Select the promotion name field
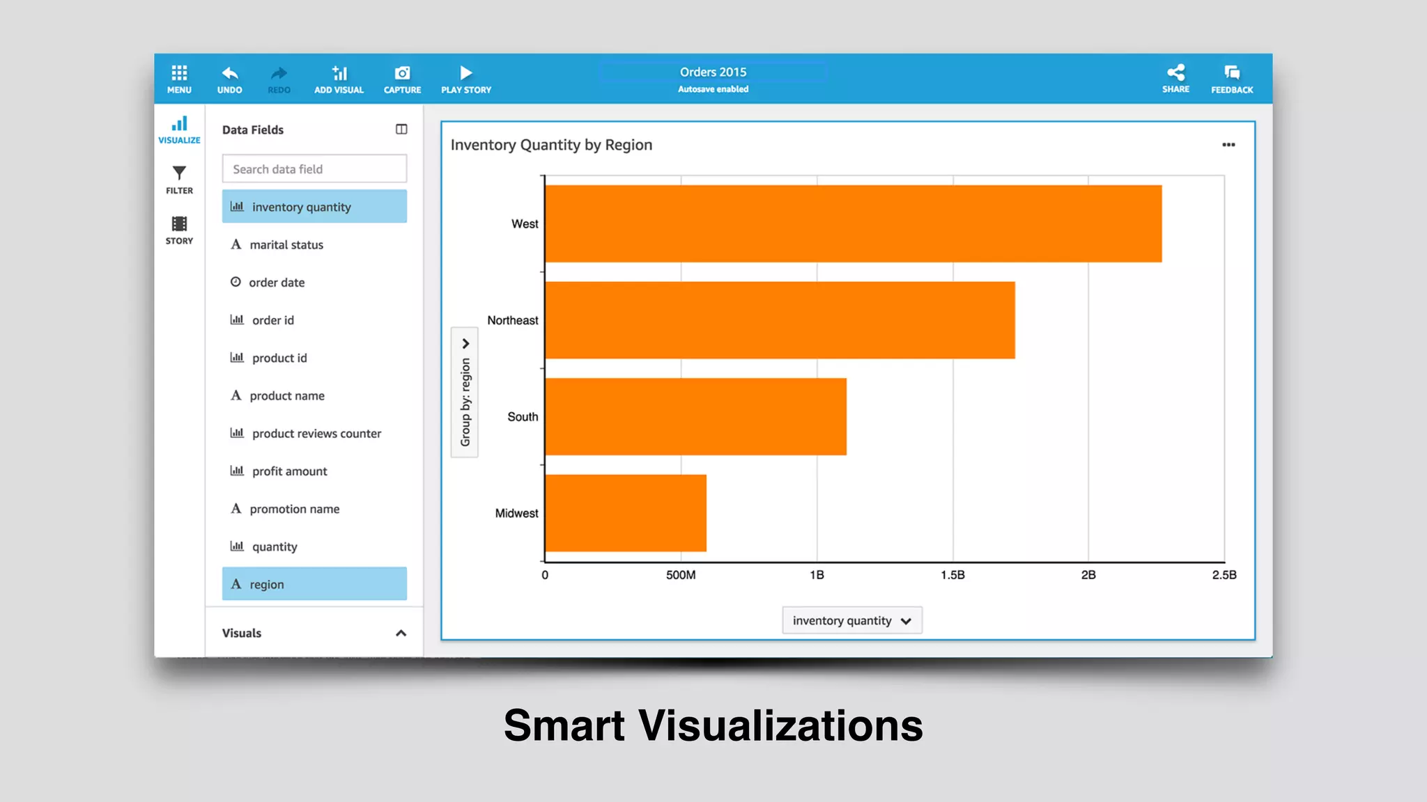The width and height of the screenshot is (1427, 802). click(314, 509)
